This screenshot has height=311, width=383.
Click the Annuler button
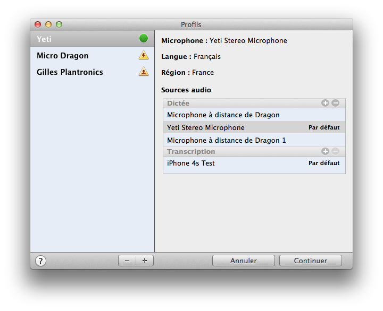244,261
